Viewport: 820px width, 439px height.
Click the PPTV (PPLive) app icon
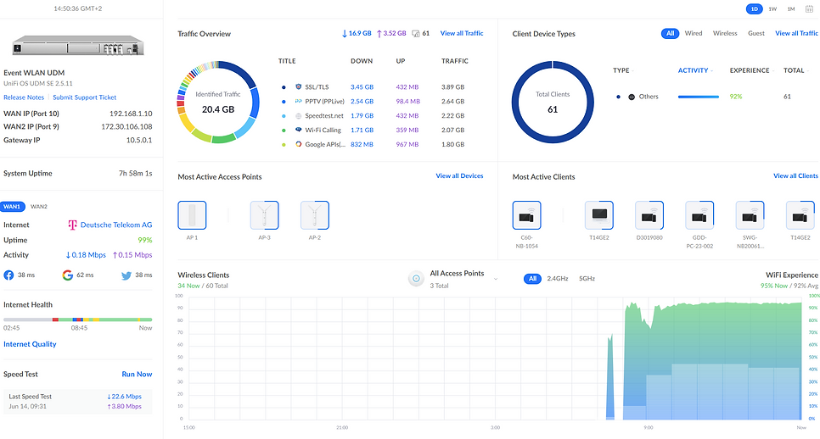pyautogui.click(x=298, y=101)
